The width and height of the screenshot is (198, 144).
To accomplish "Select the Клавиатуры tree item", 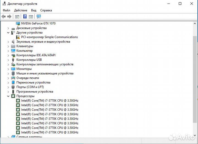I will (x=24, y=46).
